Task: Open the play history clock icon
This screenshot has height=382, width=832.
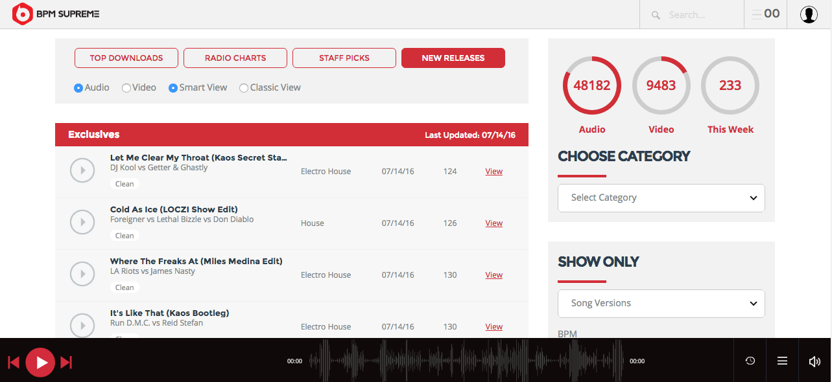Action: click(750, 361)
